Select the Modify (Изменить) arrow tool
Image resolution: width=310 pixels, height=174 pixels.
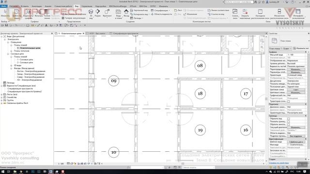tap(5, 13)
